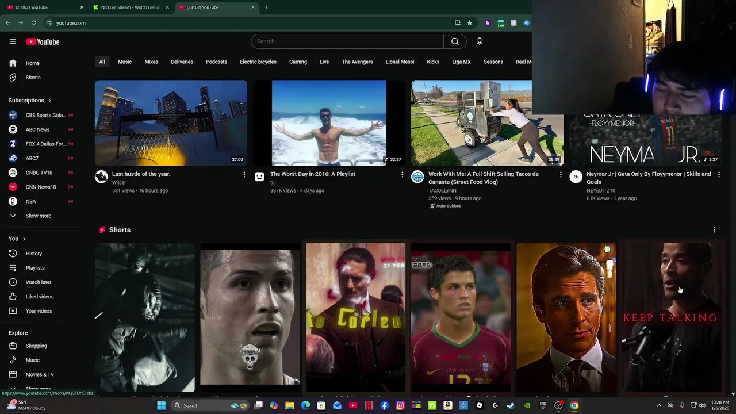Start voice search with the microphone icon
The width and height of the screenshot is (736, 414).
click(479, 41)
